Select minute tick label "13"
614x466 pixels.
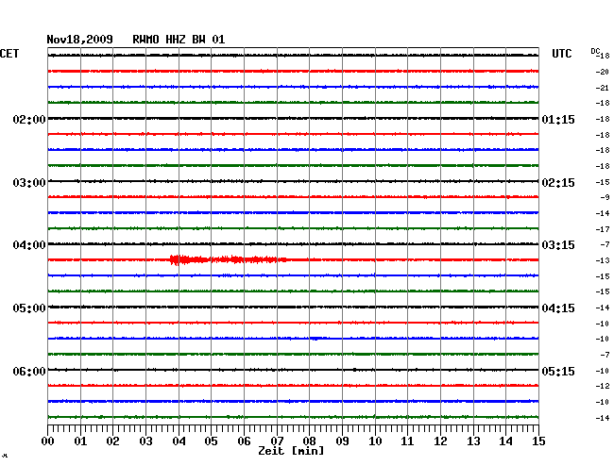473,441
